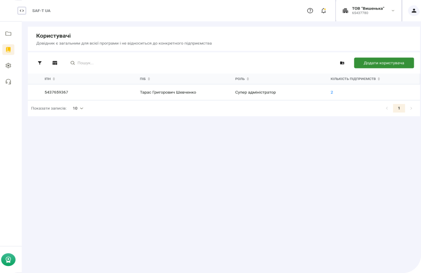Open the folder section in sidebar
Screen dimensions: 421x273
pos(8,33)
